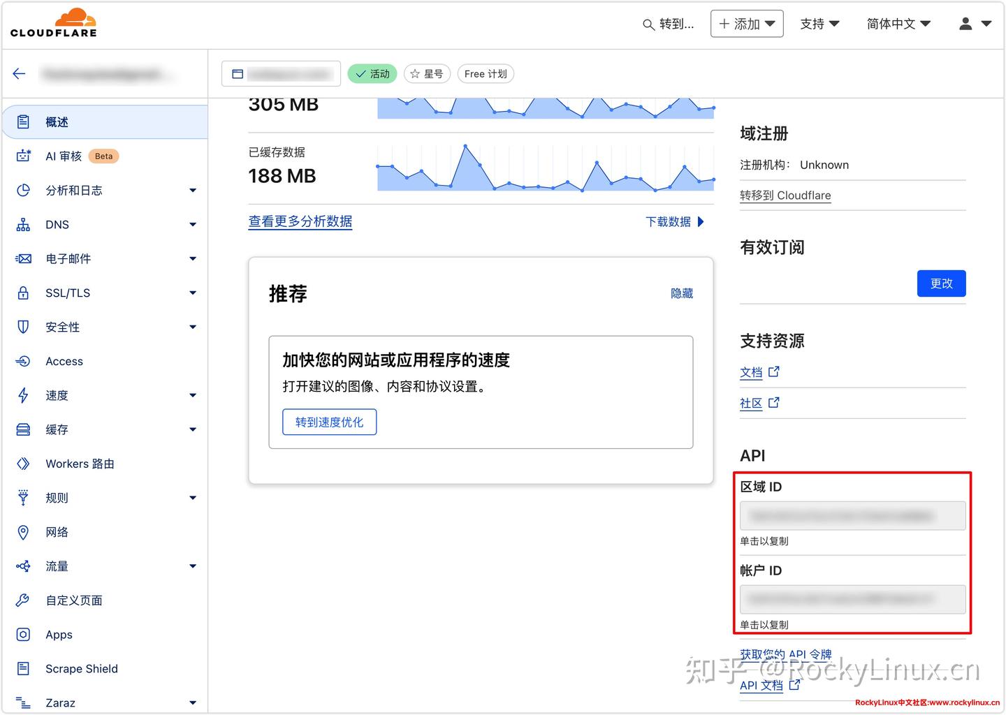Select the Scrape Shield sidebar item
The width and height of the screenshot is (1006, 715).
pyautogui.click(x=81, y=668)
